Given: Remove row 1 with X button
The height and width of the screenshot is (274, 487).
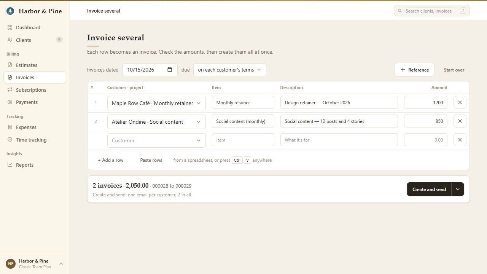Looking at the screenshot, I should (460, 102).
